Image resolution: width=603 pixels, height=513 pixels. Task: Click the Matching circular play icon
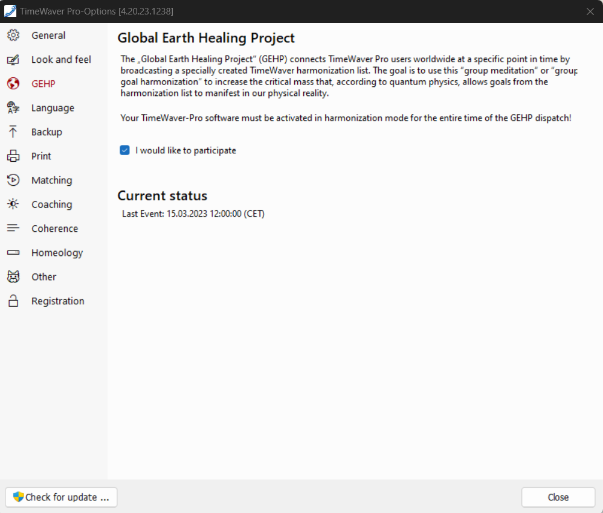[x=13, y=180]
